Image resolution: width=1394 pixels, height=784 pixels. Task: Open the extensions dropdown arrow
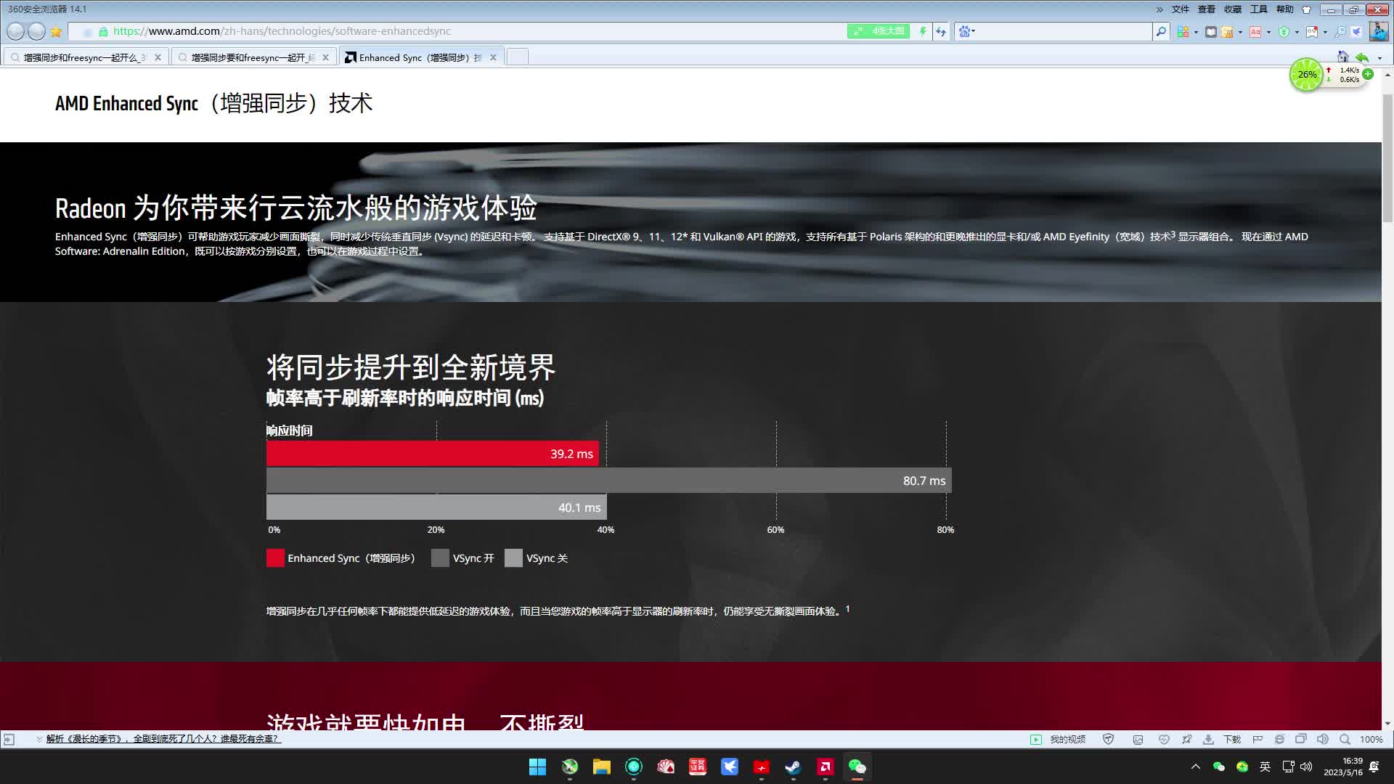1196,32
